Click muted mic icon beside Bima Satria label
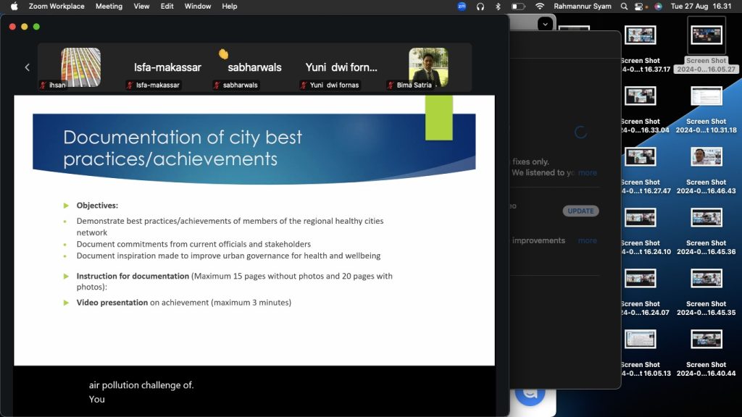 coord(391,85)
